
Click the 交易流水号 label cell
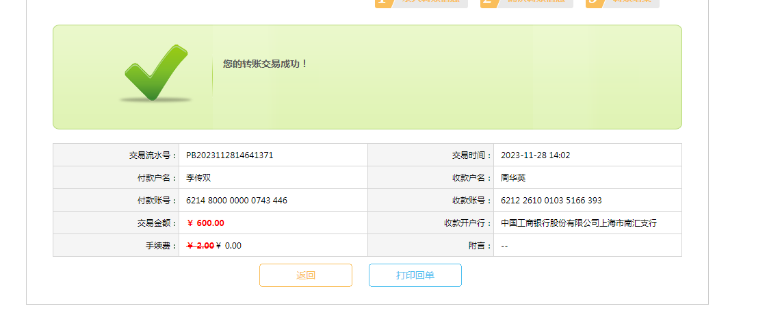click(153, 155)
